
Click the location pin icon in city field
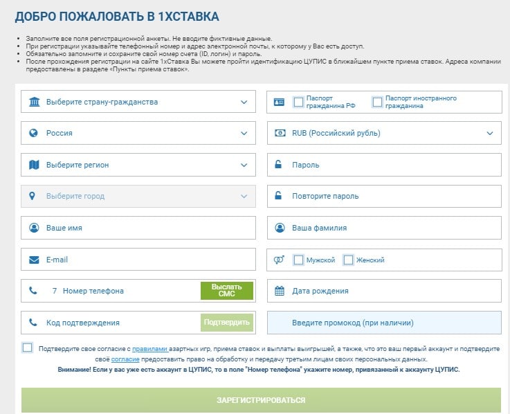tap(32, 196)
